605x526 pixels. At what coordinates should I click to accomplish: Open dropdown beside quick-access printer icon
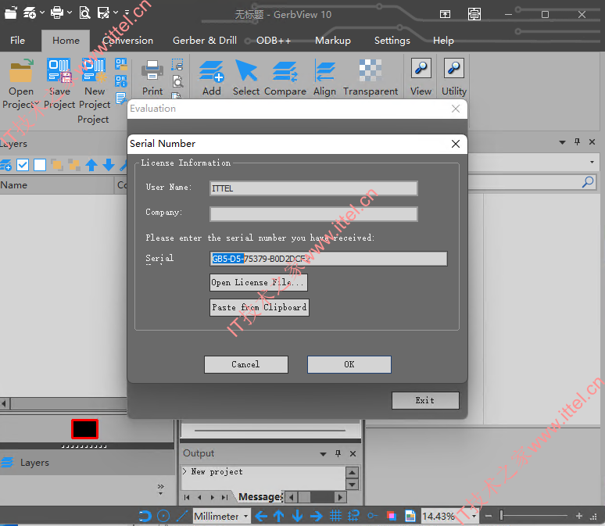70,13
